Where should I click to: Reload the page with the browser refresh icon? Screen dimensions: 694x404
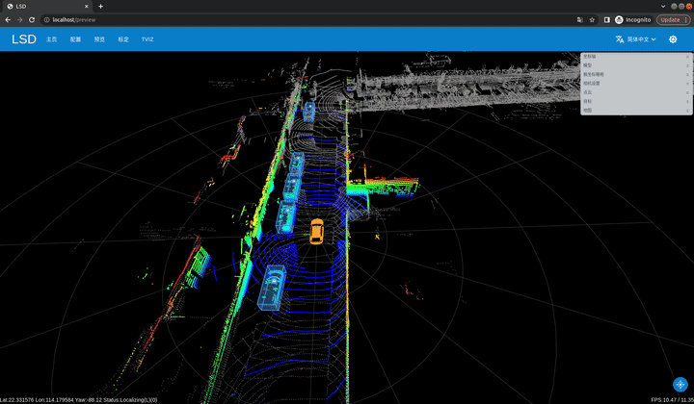pyautogui.click(x=33, y=19)
